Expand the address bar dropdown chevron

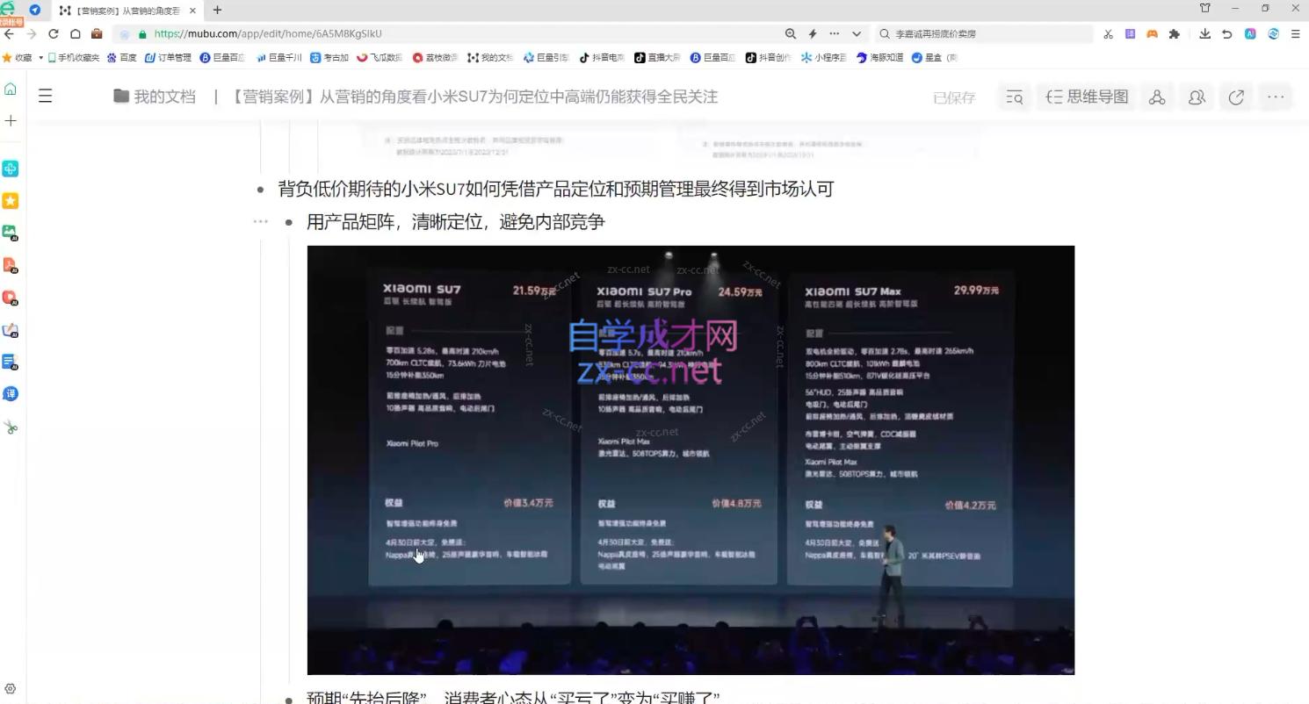point(857,33)
